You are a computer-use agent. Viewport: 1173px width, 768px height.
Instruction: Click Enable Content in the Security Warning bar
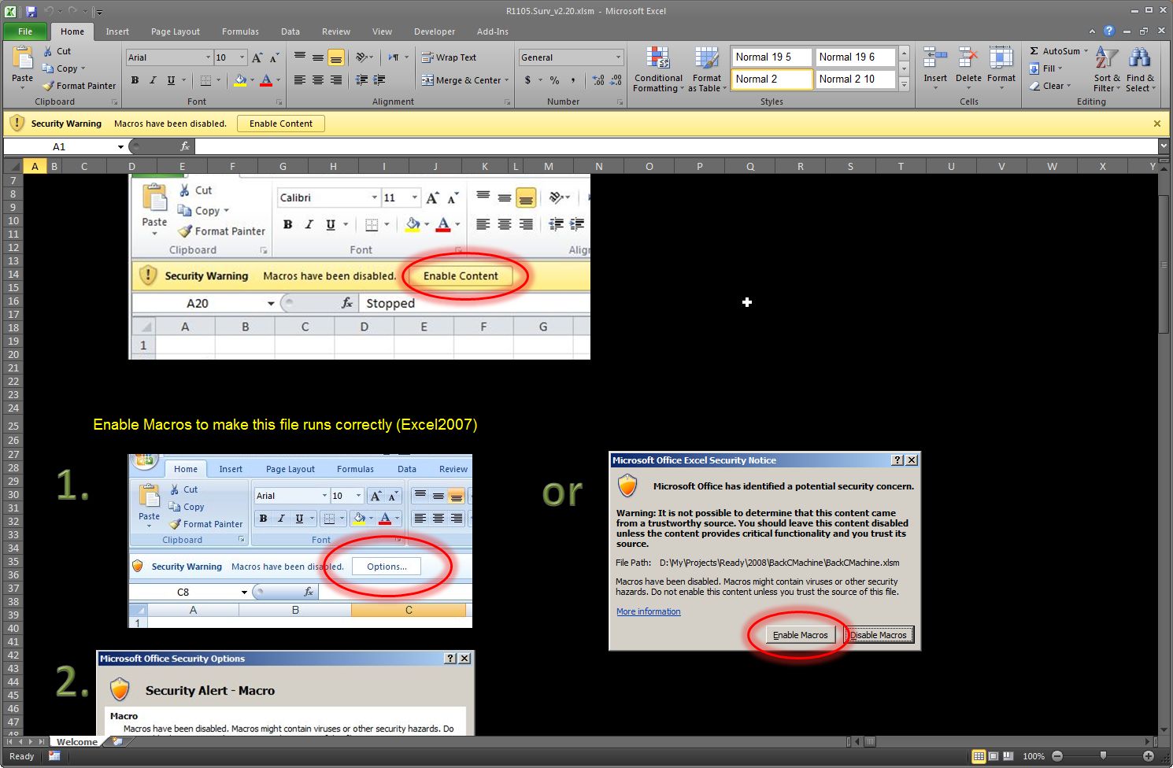[x=281, y=124]
